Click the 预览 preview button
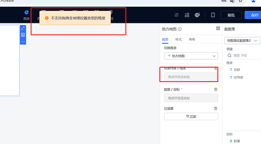Screen dimensions: 261x144 click(x=231, y=15)
